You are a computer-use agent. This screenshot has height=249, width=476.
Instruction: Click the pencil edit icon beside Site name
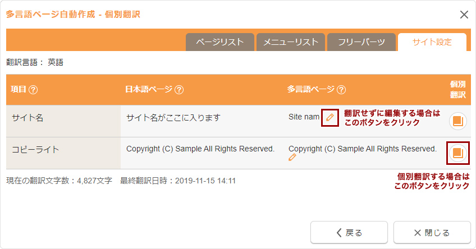point(330,117)
